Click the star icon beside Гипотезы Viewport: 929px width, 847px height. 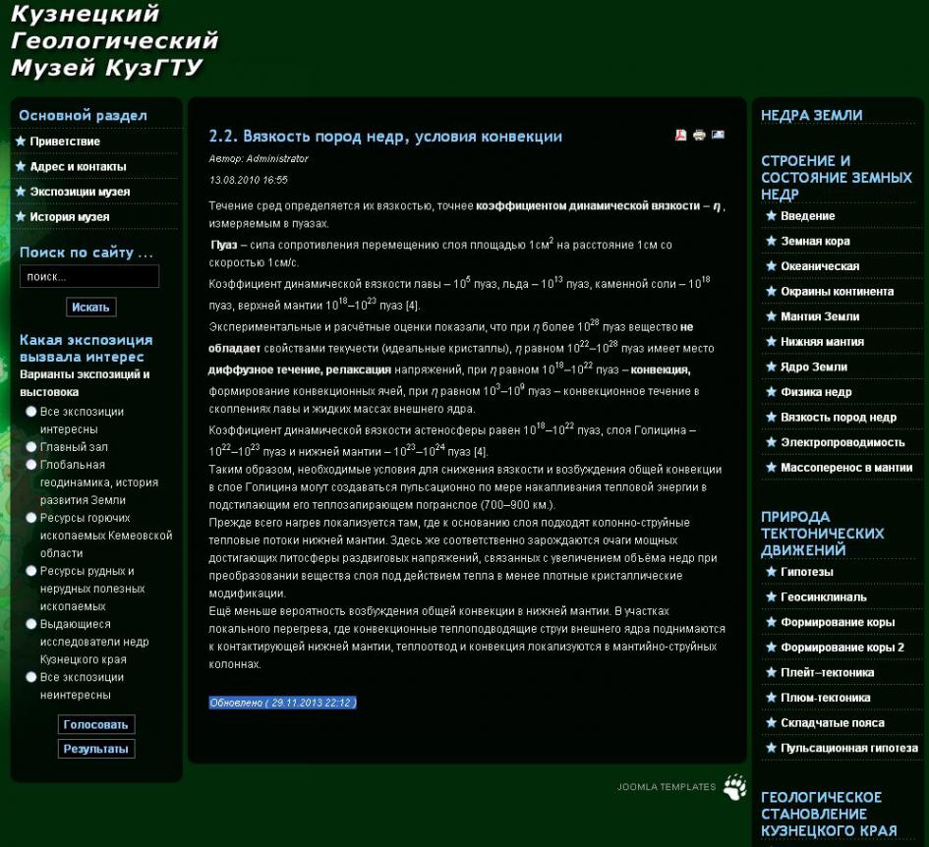pos(771,572)
